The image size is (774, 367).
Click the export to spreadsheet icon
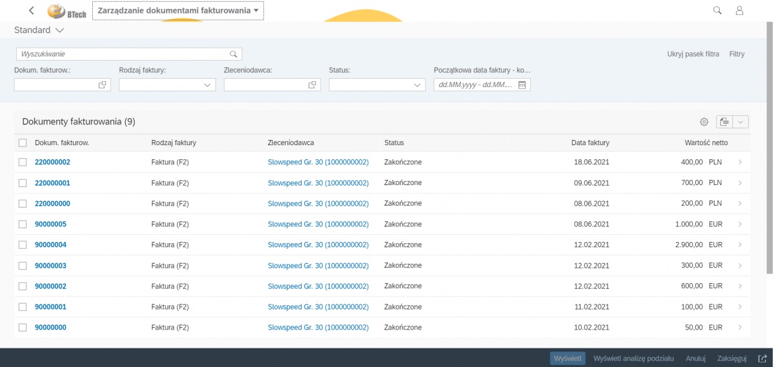[x=724, y=122]
